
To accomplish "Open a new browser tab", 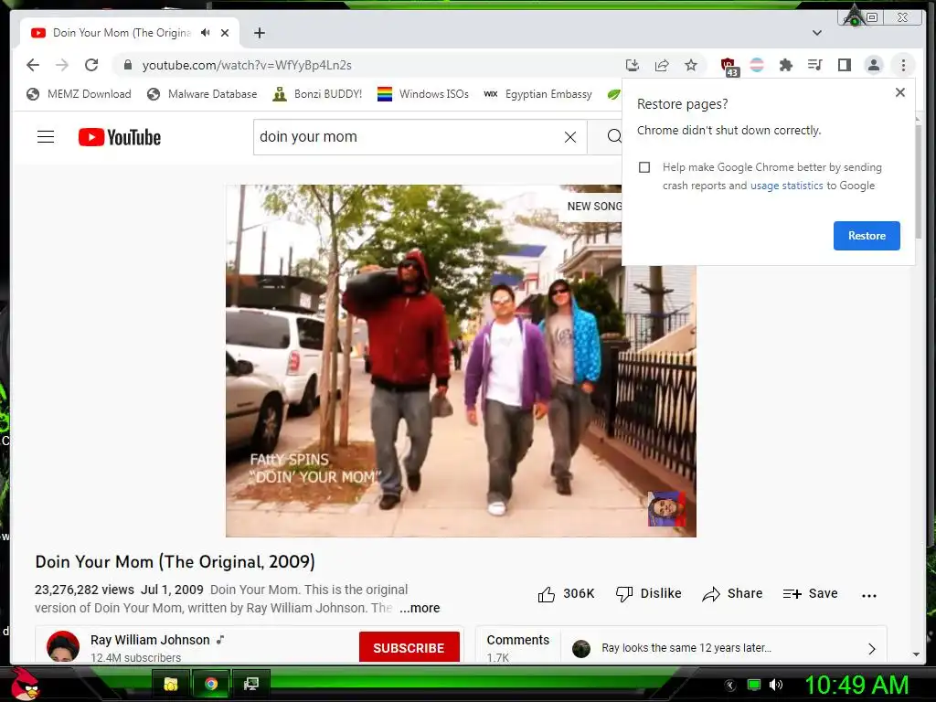I will [259, 33].
